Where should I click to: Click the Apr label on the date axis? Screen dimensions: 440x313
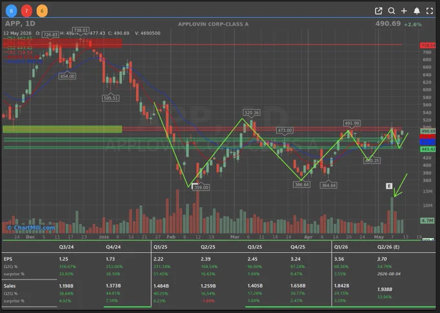click(x=308, y=237)
